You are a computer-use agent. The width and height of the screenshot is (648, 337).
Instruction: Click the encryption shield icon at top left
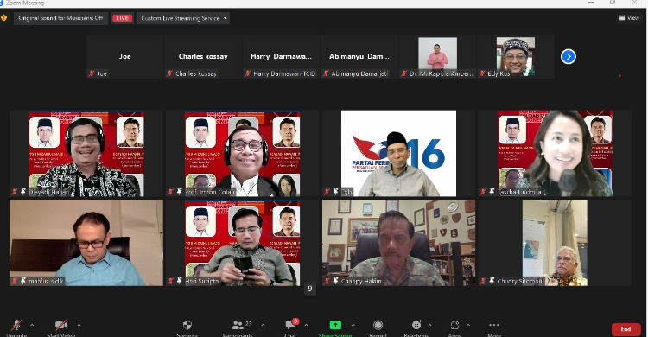[x=4, y=18]
